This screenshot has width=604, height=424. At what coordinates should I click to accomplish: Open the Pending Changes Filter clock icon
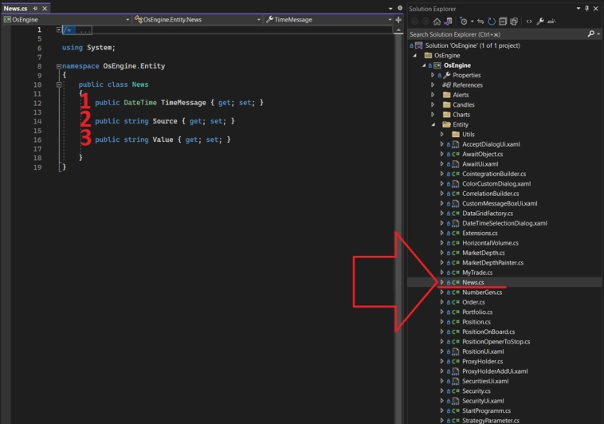coord(463,22)
